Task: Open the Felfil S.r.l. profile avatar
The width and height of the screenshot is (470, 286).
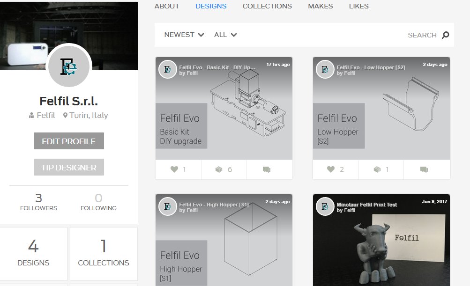Action: tap(68, 66)
